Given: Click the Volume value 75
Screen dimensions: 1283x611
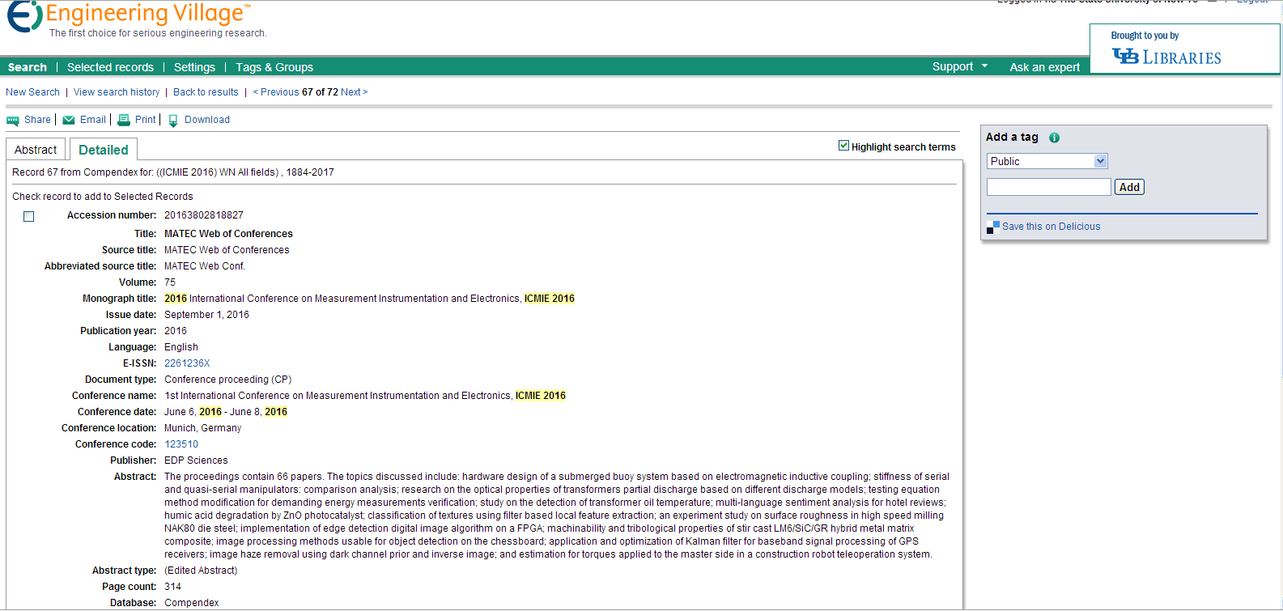Looking at the screenshot, I should coord(170,282).
